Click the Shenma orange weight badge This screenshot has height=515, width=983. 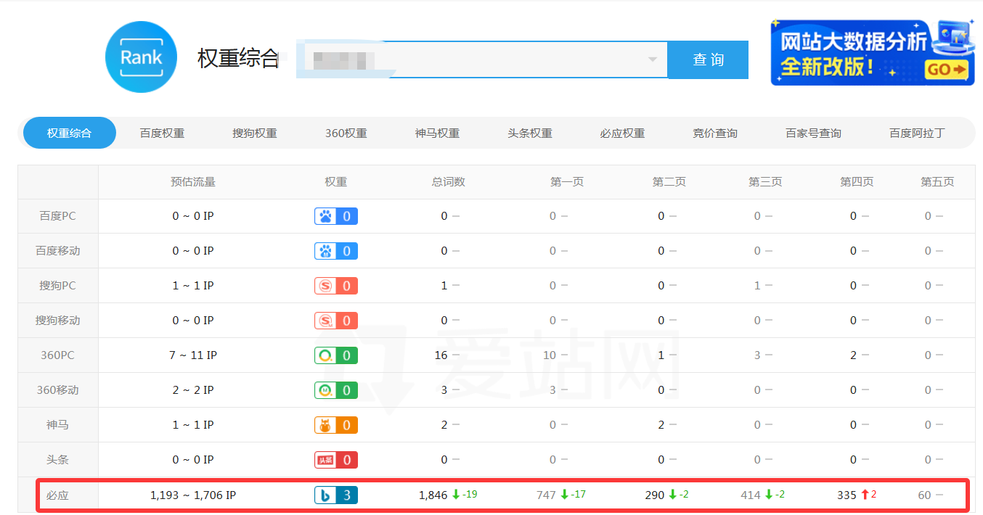pos(335,425)
